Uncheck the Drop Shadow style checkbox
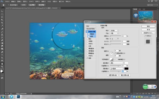The width and height of the screenshot is (159, 99). 87,58
